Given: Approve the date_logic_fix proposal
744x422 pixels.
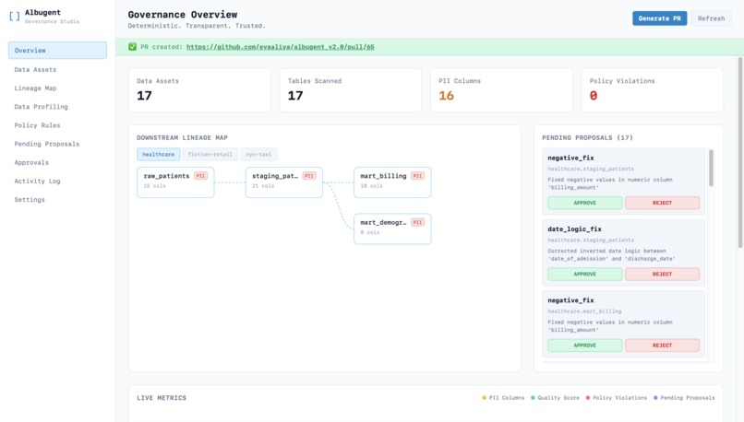Looking at the screenshot, I should click(x=584, y=275).
